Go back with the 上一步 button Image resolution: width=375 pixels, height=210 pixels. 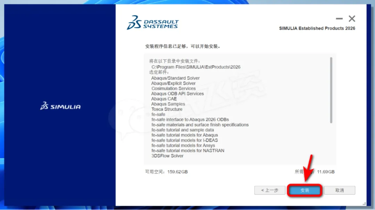[x=270, y=190]
